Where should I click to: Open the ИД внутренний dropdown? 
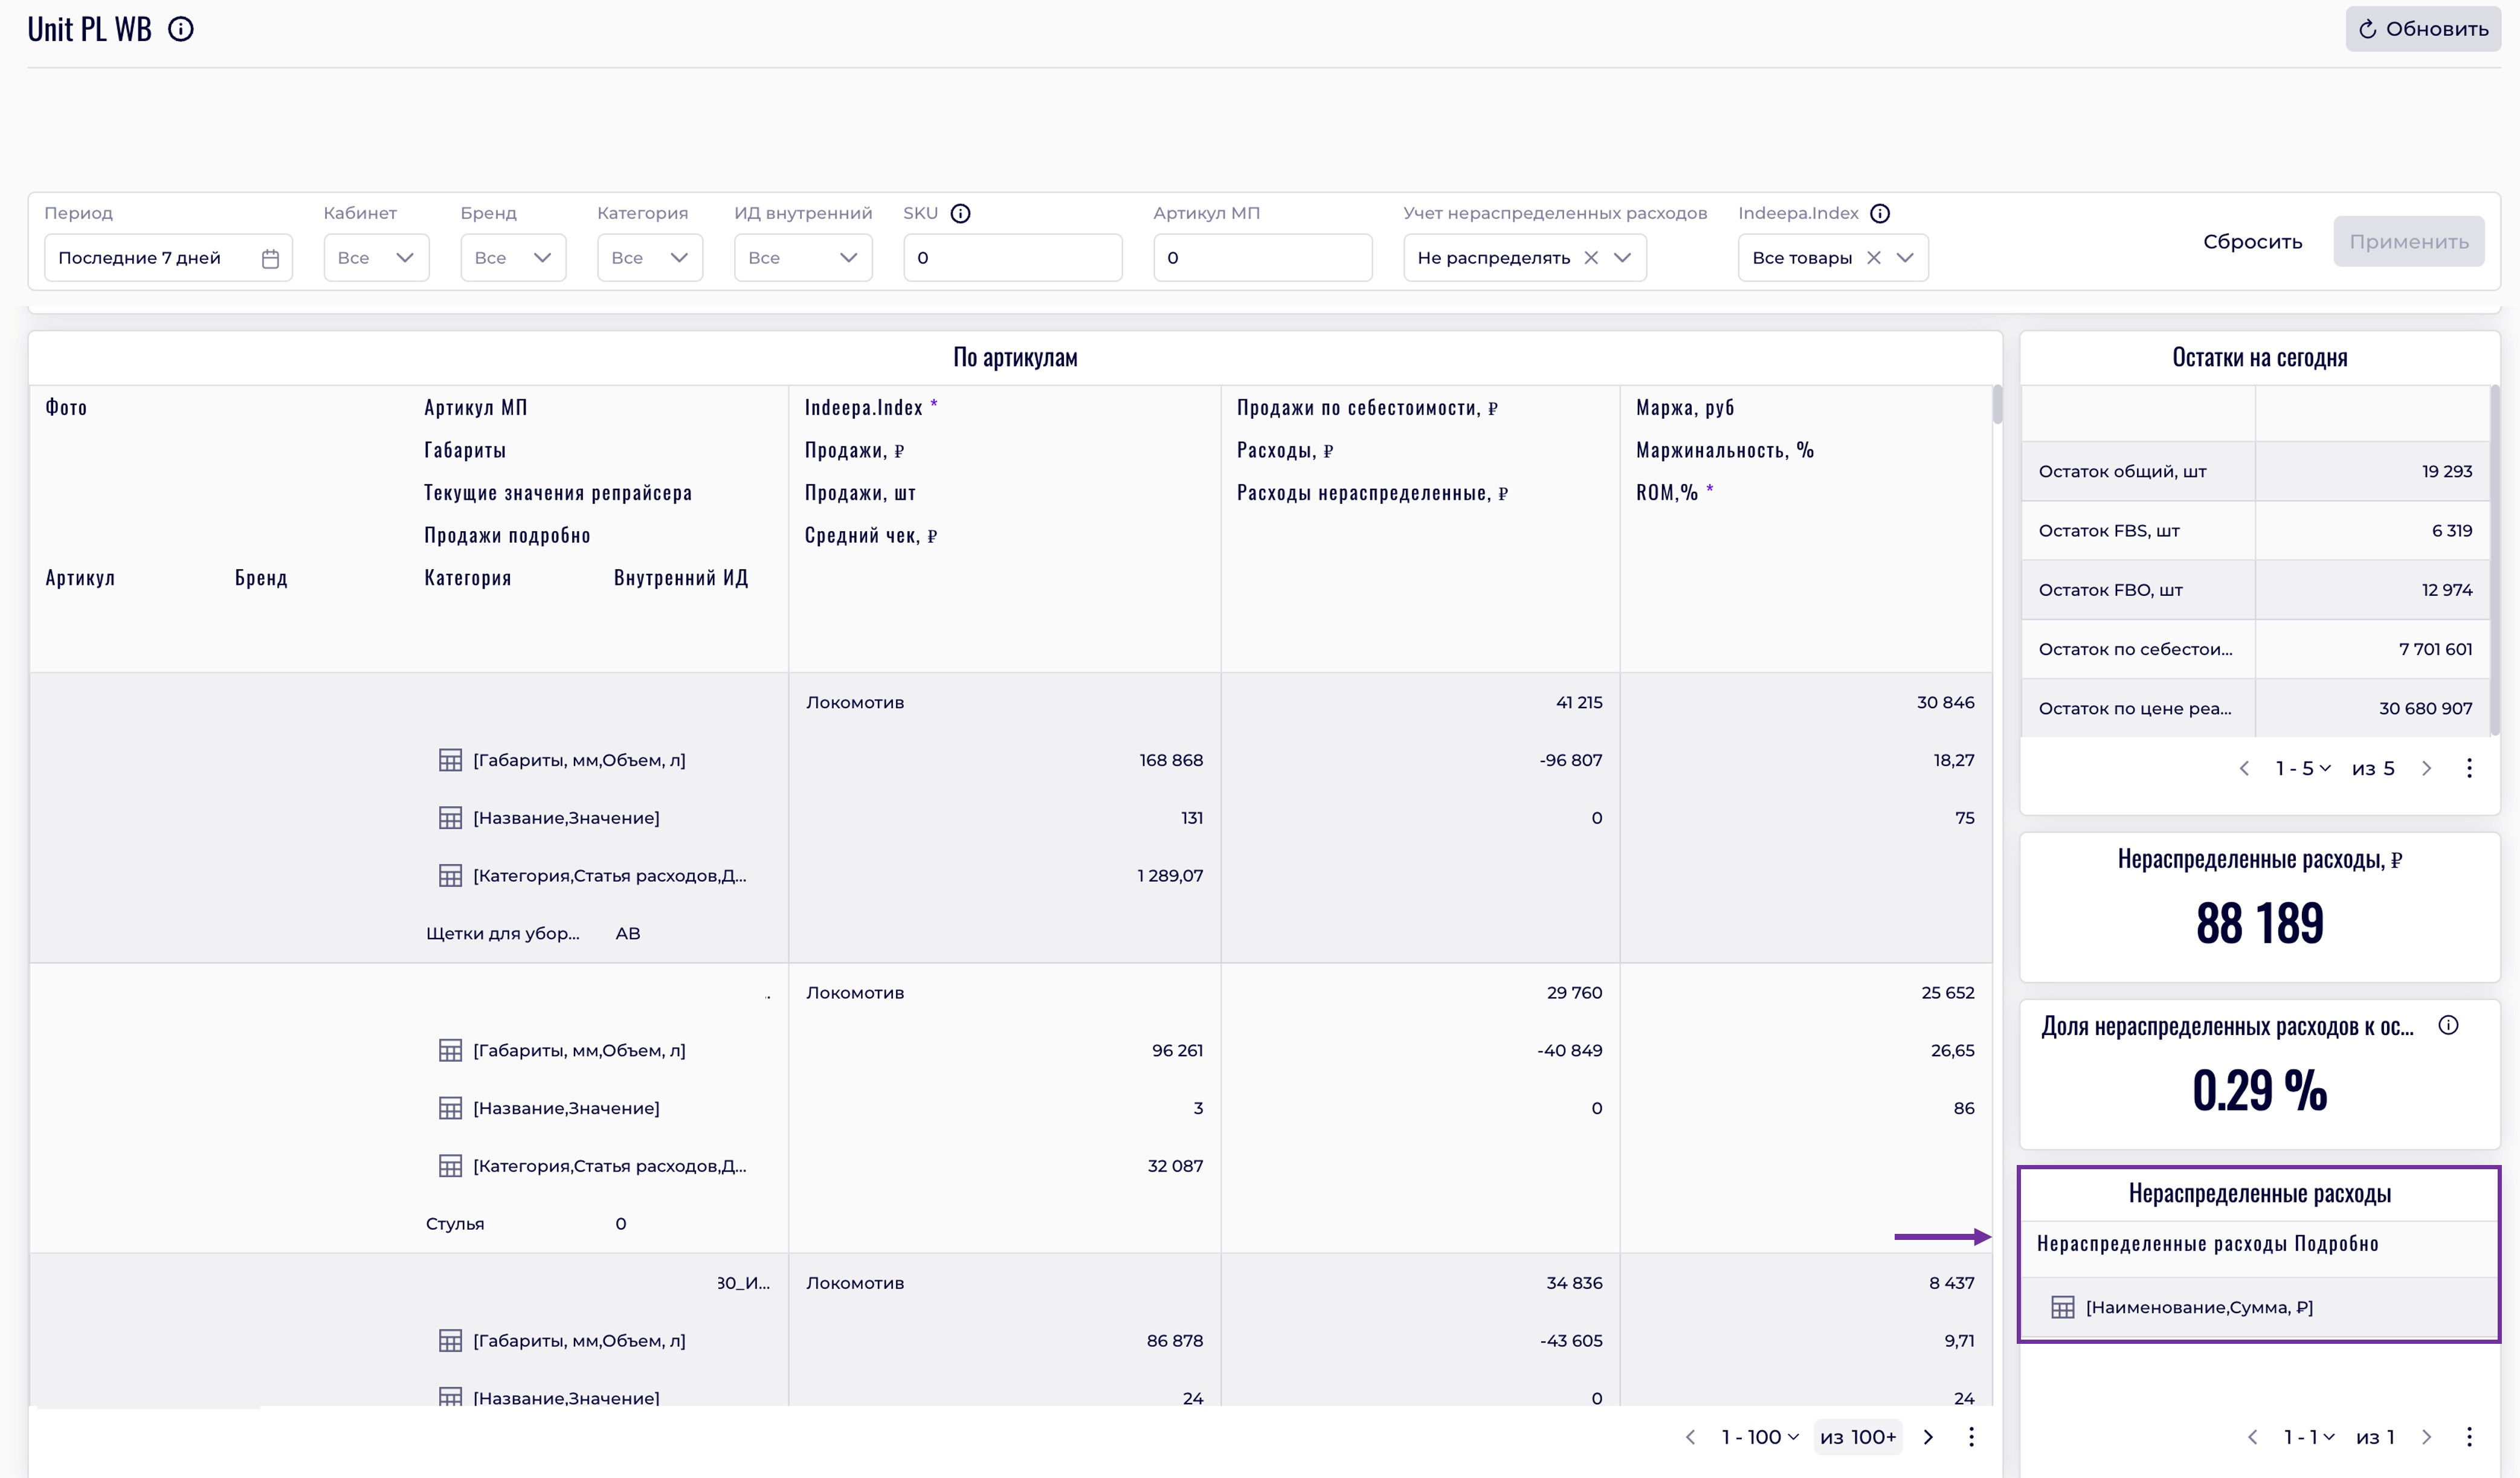click(x=803, y=258)
